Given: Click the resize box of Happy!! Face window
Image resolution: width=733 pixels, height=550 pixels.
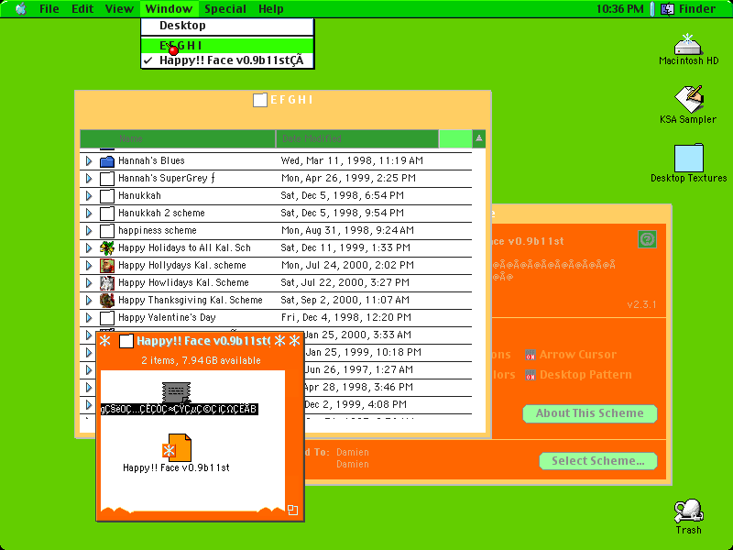Looking at the screenshot, I should coord(292,510).
